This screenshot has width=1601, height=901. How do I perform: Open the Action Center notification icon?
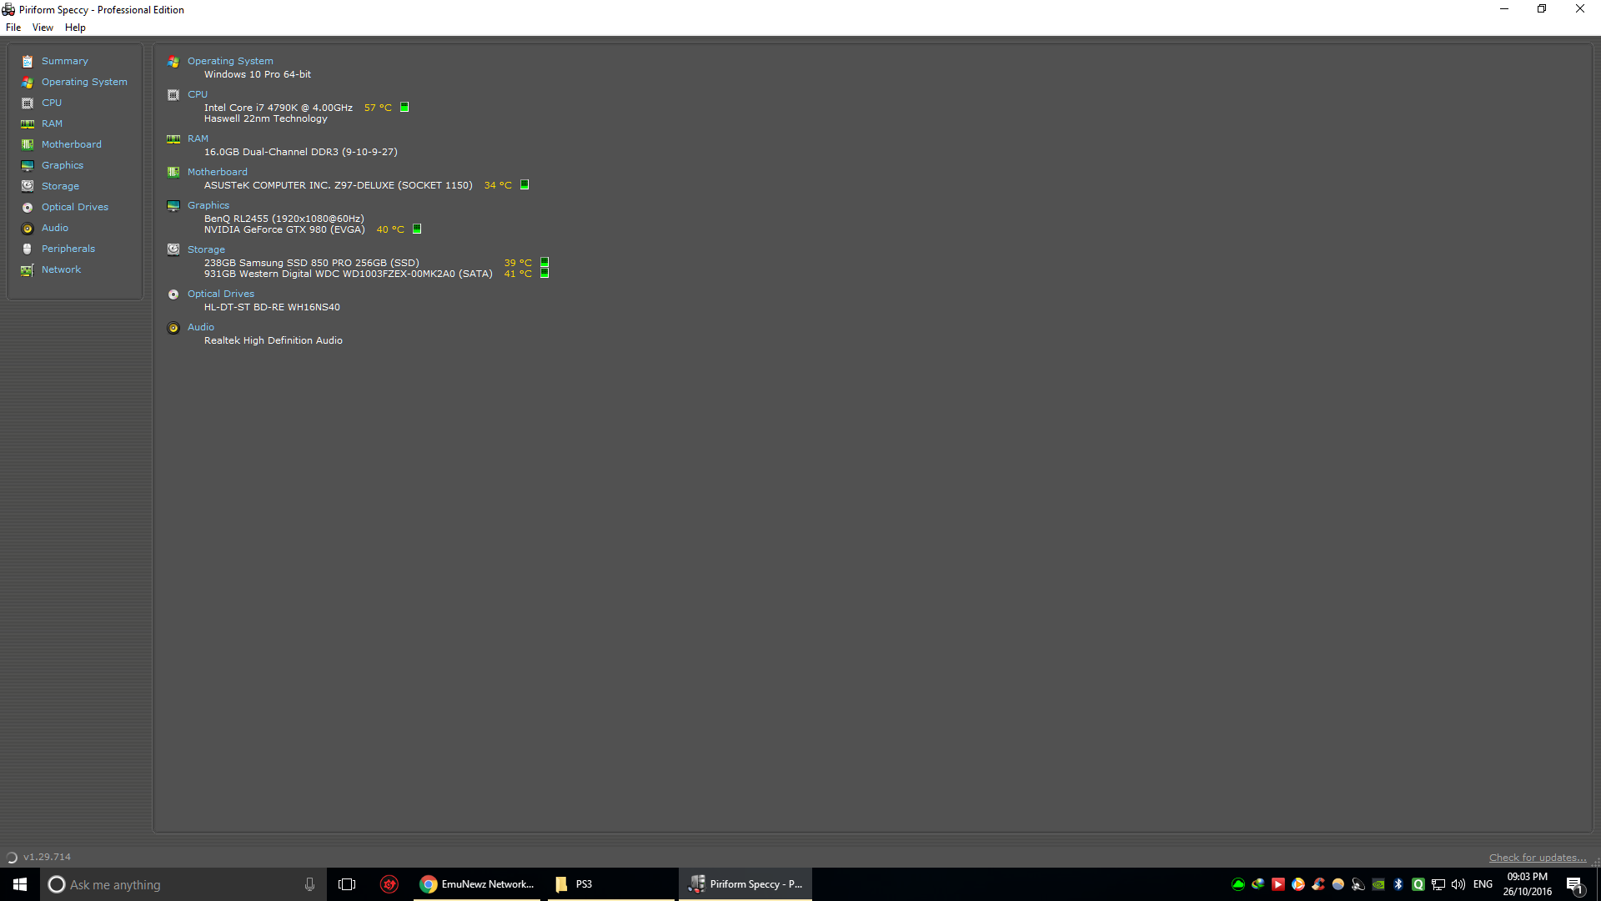1574,885
